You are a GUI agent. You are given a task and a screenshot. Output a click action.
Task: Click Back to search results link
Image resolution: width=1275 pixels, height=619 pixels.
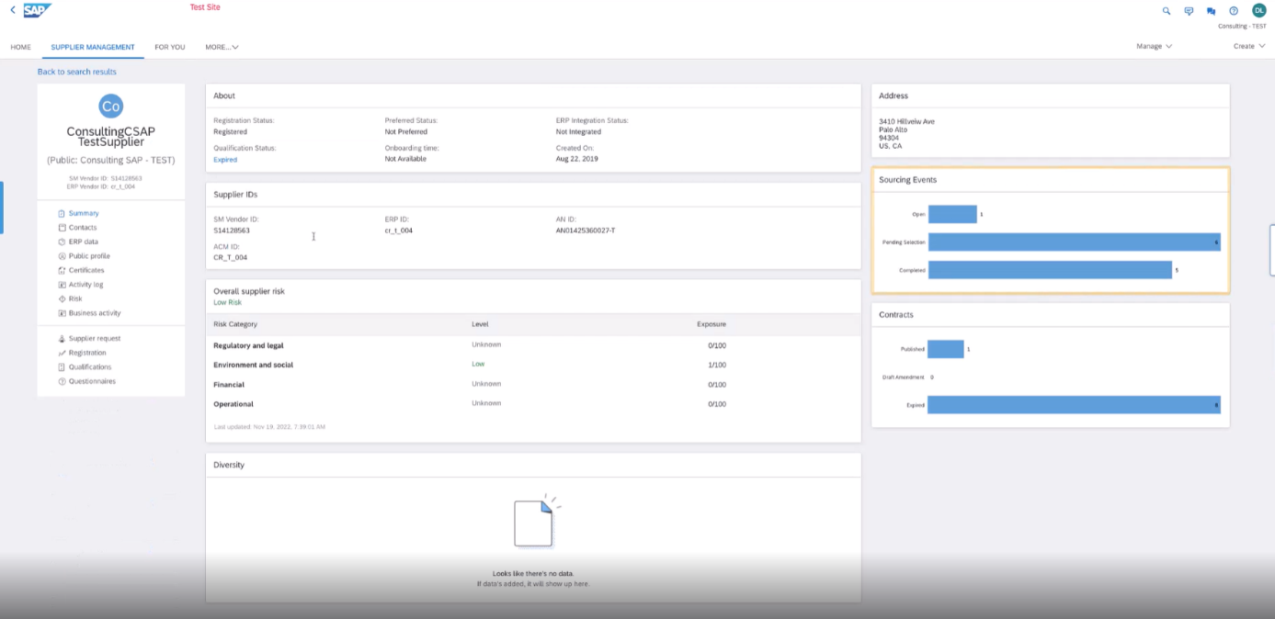coord(77,72)
